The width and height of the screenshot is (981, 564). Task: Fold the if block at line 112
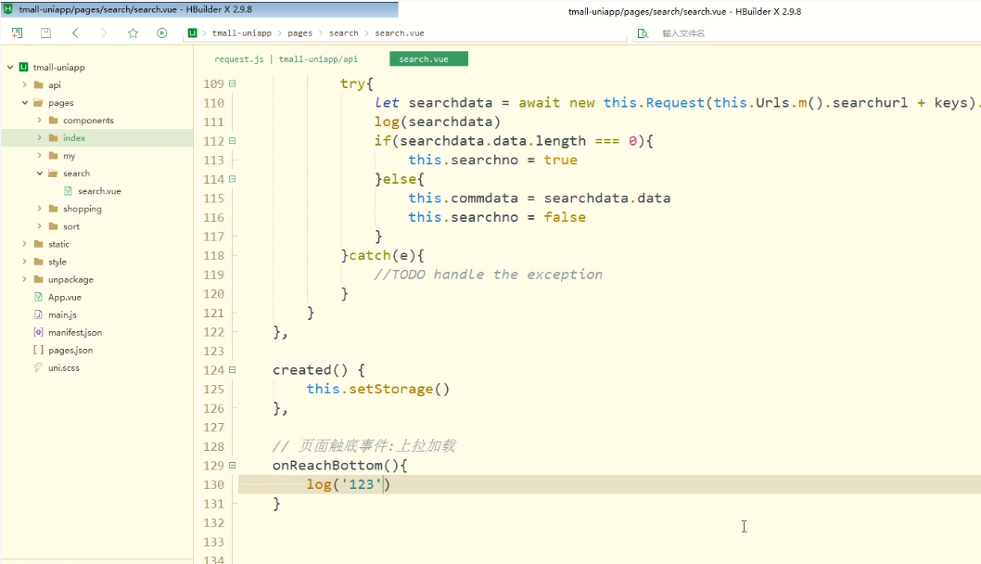point(232,141)
